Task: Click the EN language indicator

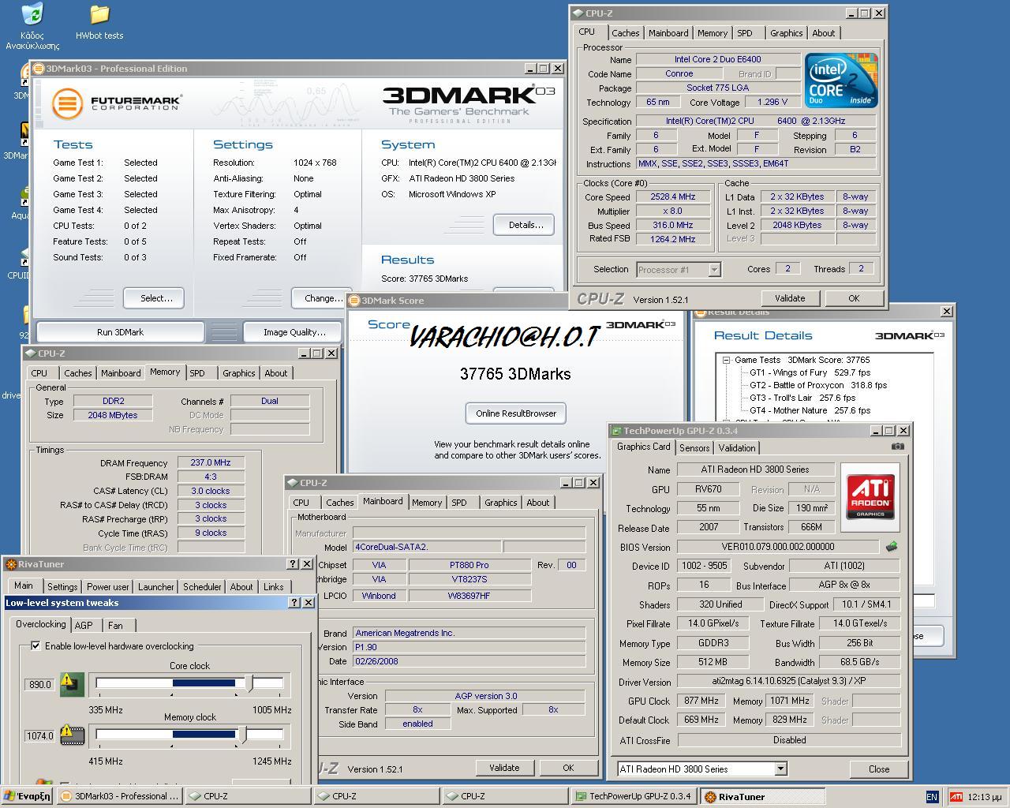Action: [932, 797]
